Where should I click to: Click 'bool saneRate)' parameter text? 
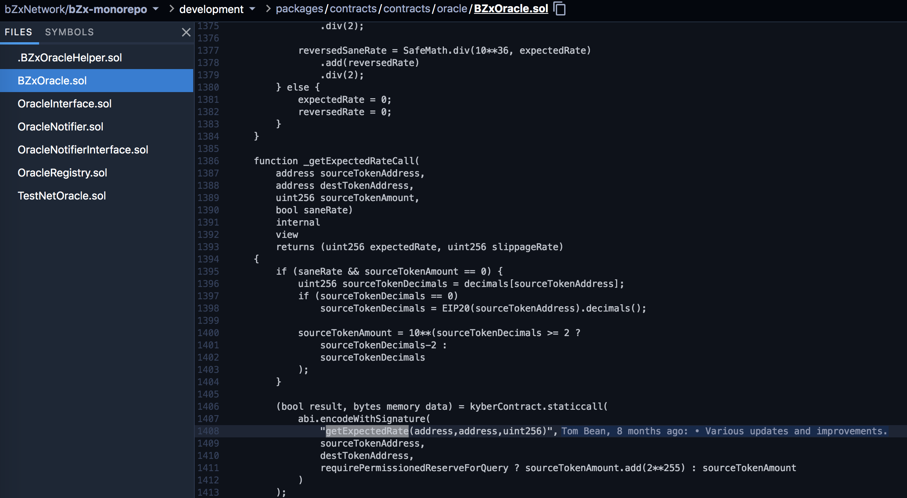[x=314, y=210]
